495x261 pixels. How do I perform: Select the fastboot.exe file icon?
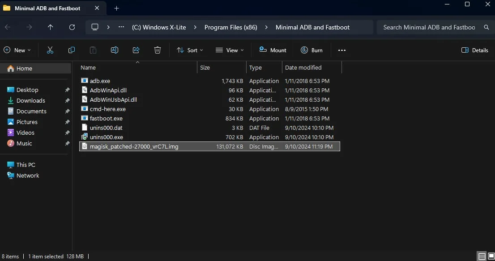coord(84,118)
